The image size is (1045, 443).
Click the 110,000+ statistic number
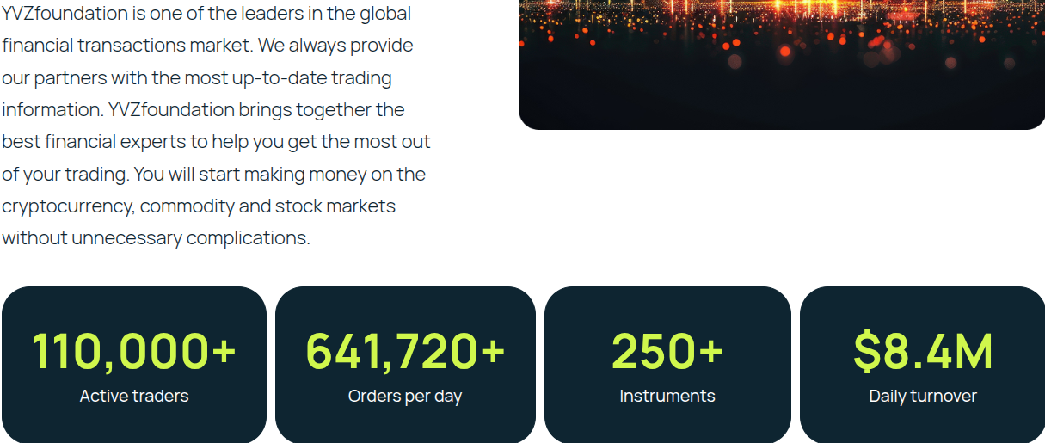coord(134,351)
